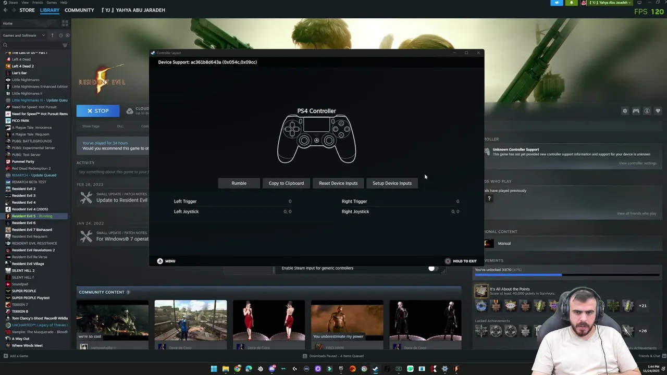This screenshot has width=667, height=375.
Task: Open the controller layout gamepad icon
Action: (x=636, y=111)
